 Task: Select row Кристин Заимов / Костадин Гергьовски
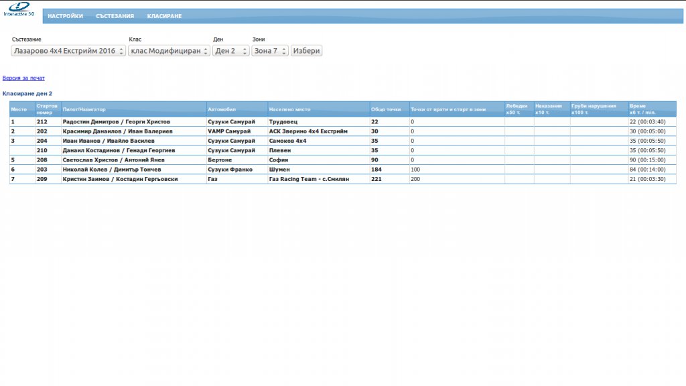(342, 179)
